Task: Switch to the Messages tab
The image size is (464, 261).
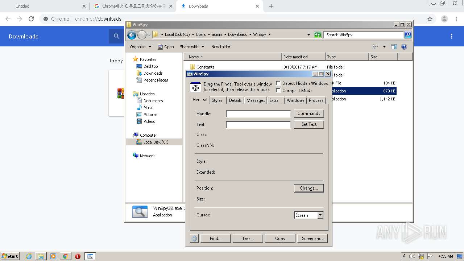Action: [256, 100]
